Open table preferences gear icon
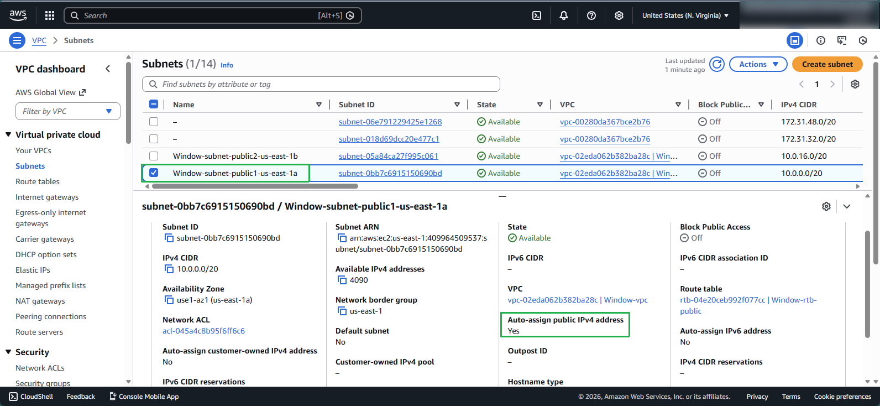The height and width of the screenshot is (406, 880). pos(855,84)
